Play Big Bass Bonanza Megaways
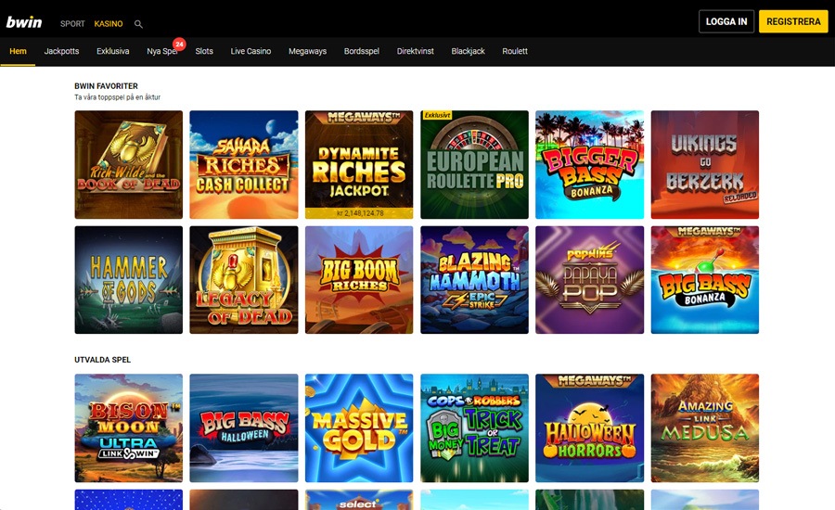 [x=704, y=280]
